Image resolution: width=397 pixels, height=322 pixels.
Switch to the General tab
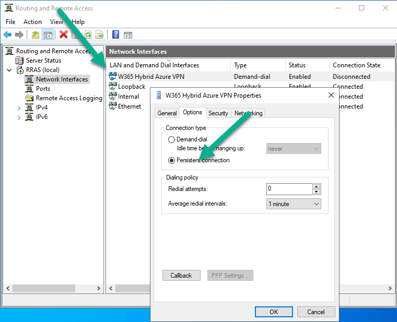(167, 113)
